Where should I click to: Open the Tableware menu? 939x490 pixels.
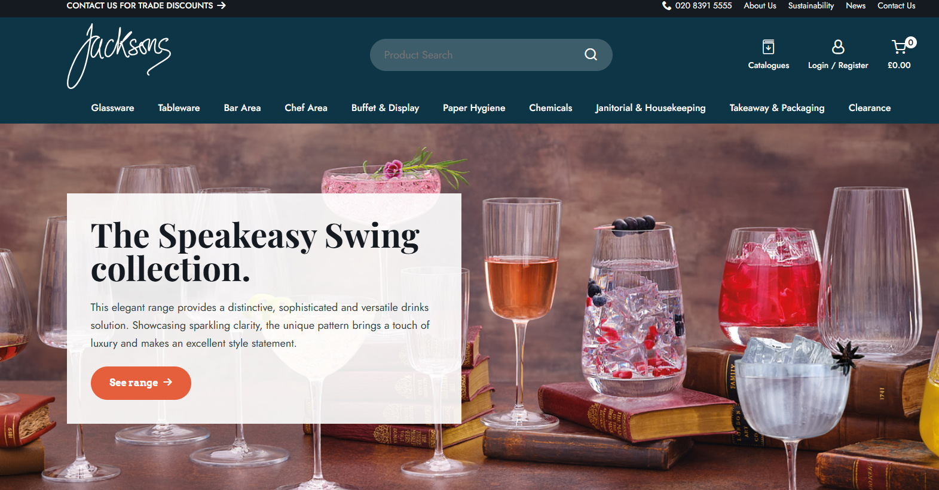(x=179, y=108)
